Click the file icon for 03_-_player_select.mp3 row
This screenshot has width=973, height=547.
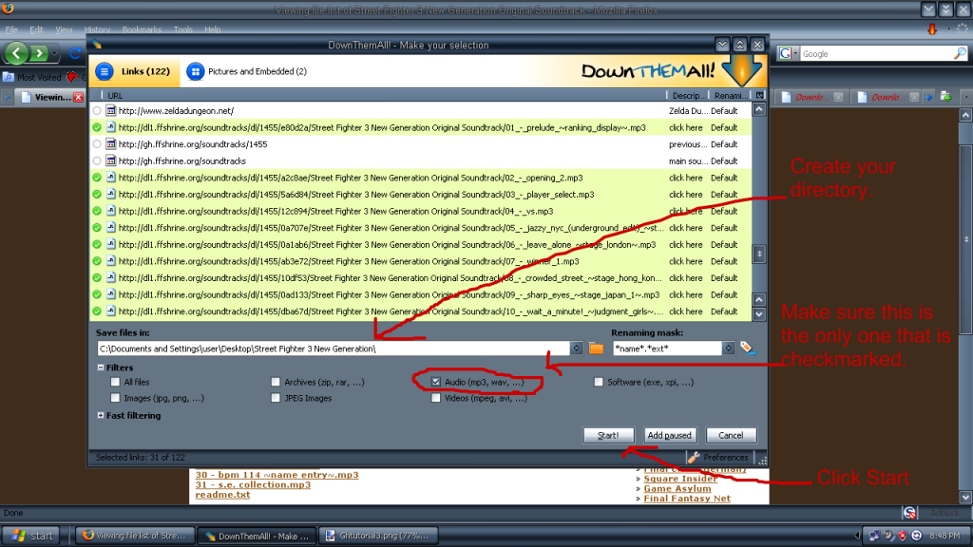coord(111,194)
